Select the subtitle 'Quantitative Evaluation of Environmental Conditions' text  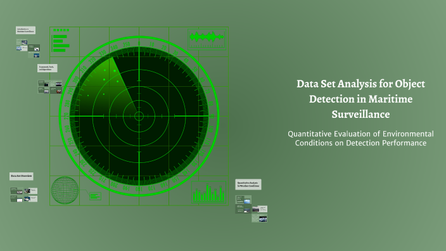click(x=360, y=138)
